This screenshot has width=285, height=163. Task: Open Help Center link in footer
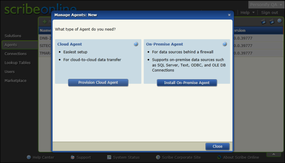(x=44, y=157)
